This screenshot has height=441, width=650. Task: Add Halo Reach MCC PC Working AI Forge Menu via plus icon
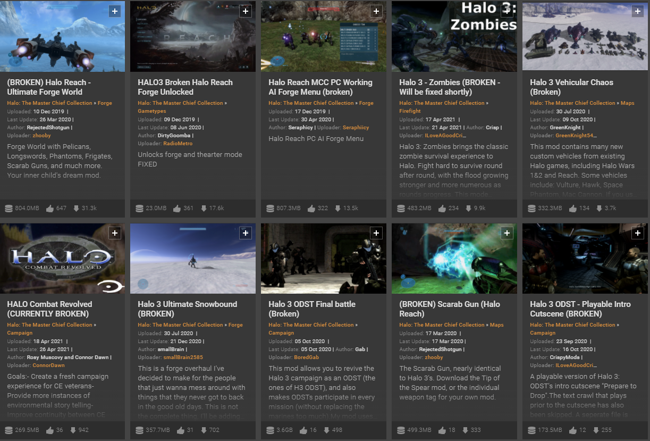pos(376,11)
